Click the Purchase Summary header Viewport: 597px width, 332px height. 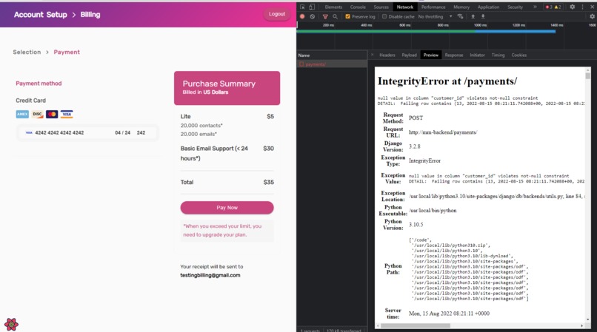pyautogui.click(x=227, y=88)
